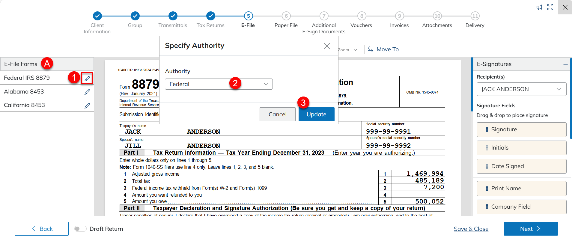The width and height of the screenshot is (572, 238).
Task: Click the megaphone announcements icon
Action: click(x=539, y=7)
